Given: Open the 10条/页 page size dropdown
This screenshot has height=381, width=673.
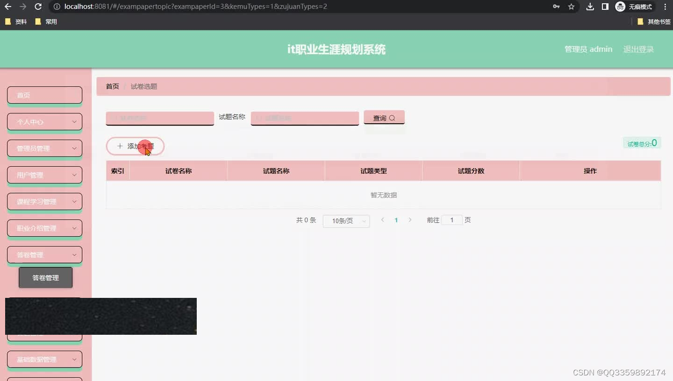Looking at the screenshot, I should tap(346, 221).
